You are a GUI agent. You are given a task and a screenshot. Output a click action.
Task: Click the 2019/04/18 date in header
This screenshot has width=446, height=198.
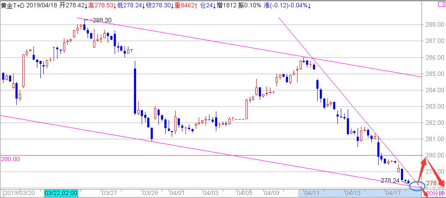tap(42, 6)
